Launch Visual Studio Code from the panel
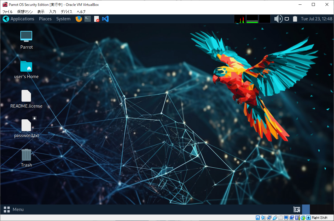Viewport: 334px width, 221px height. point(105,19)
